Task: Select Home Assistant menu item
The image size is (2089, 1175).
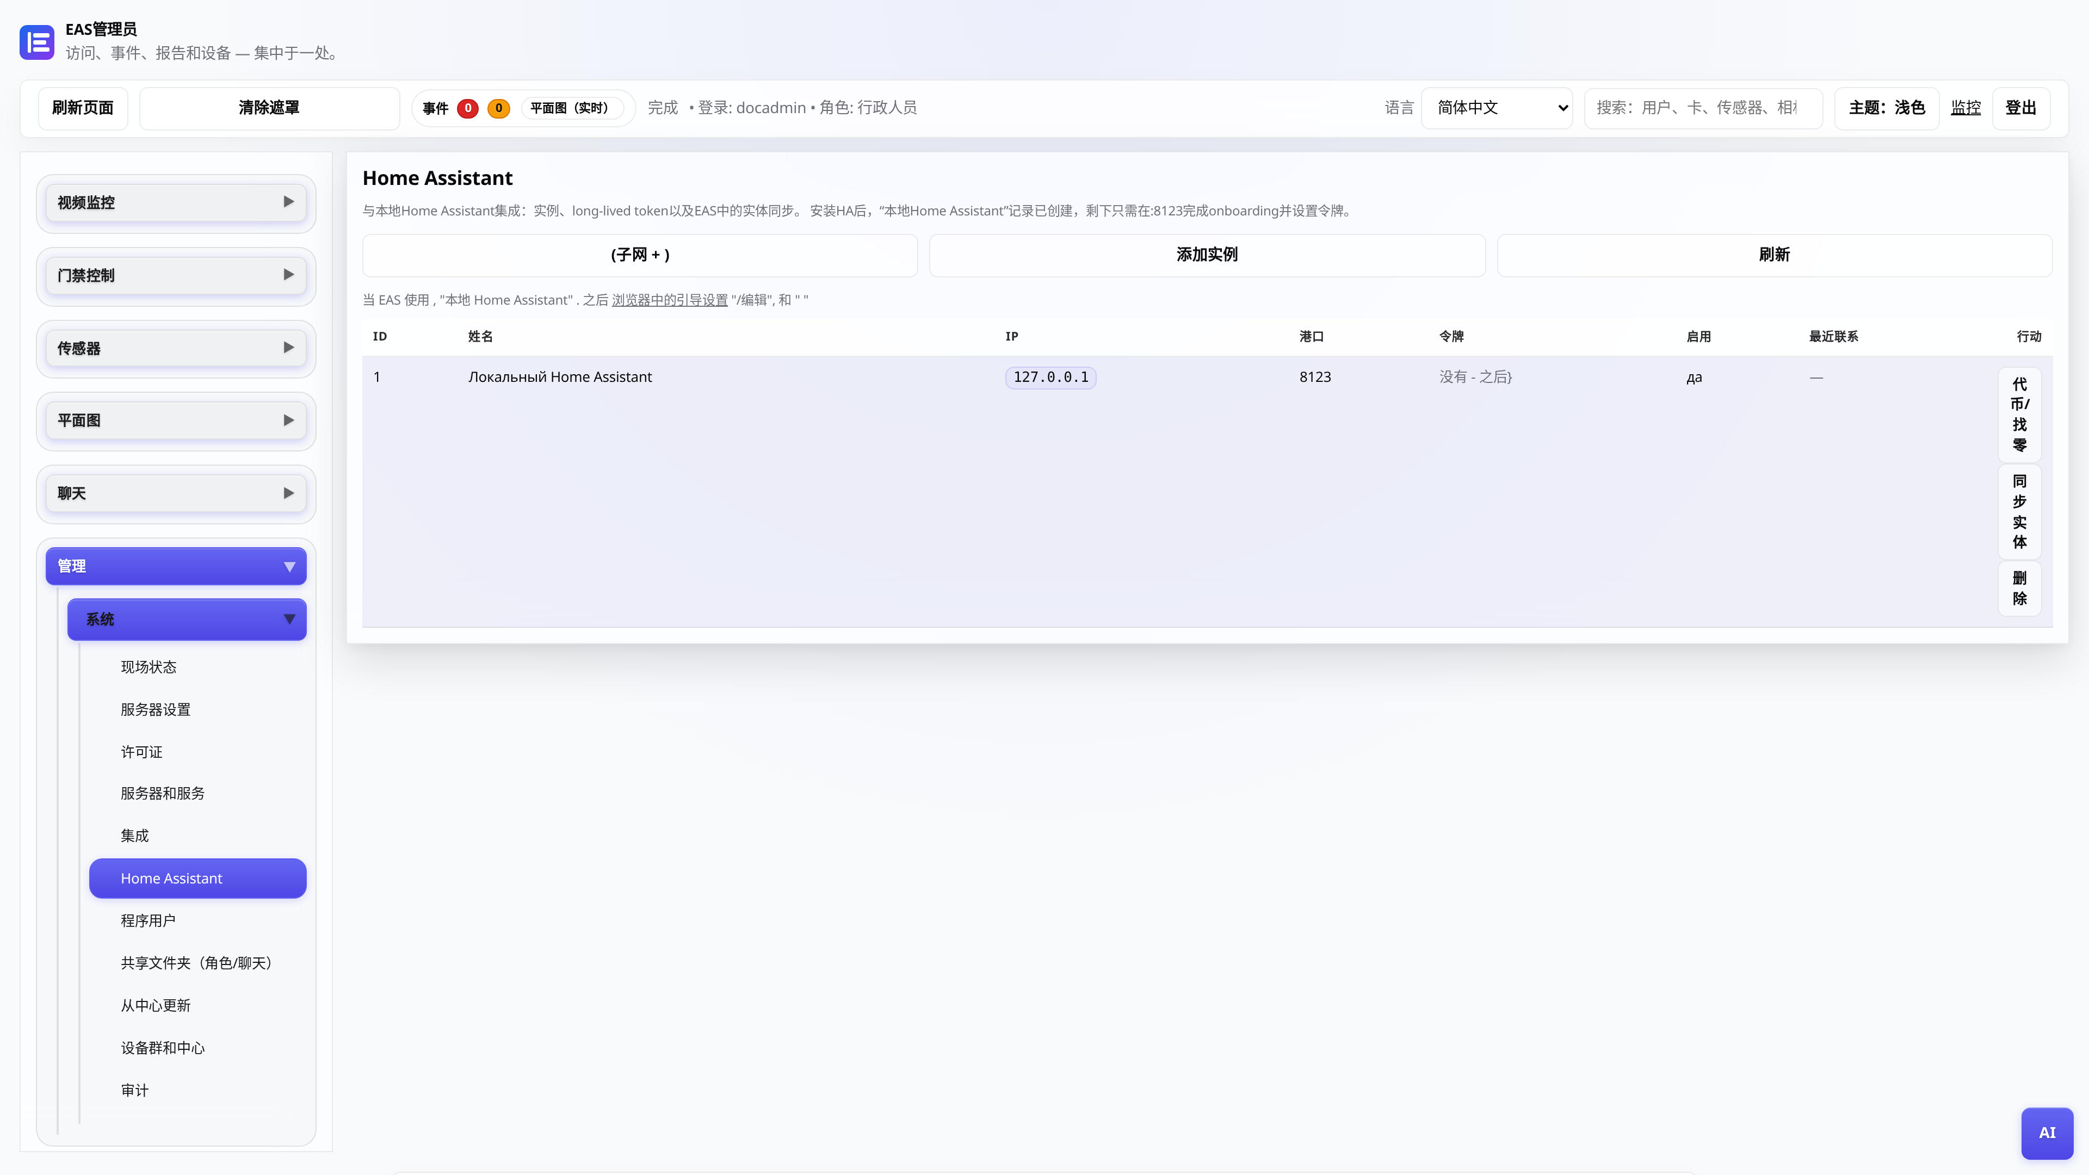Action: tap(198, 878)
